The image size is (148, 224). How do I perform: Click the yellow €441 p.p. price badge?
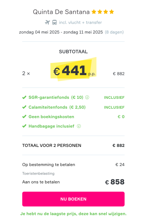click(73, 69)
